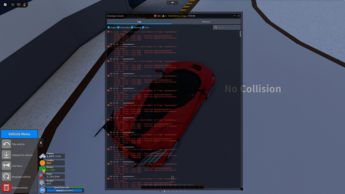Screen dimensions: 345x194
Task: Click the magnifier icon in console search box
Action: 216,27
